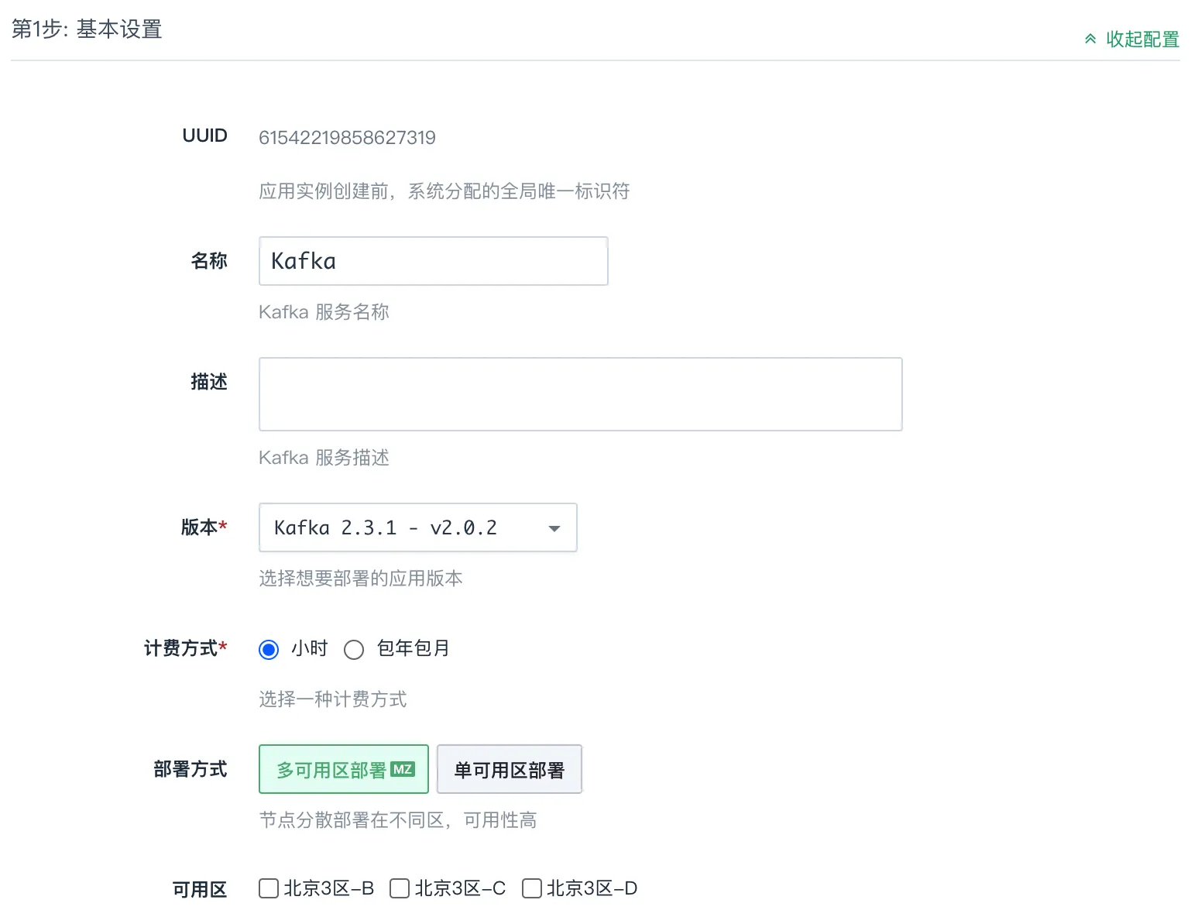The width and height of the screenshot is (1191, 917).
Task: Open the 版本 Kafka 2.3.1 dropdown
Action: pyautogui.click(x=418, y=527)
